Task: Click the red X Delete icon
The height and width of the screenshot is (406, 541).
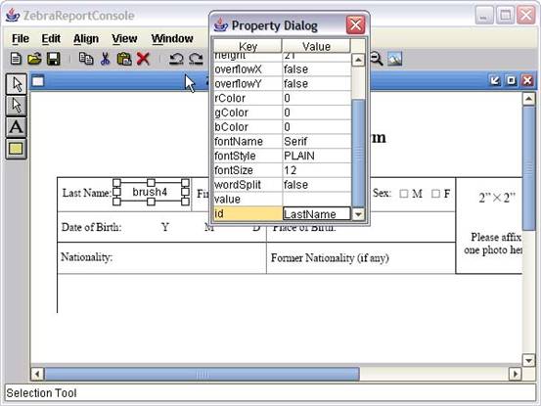Action: pos(143,59)
